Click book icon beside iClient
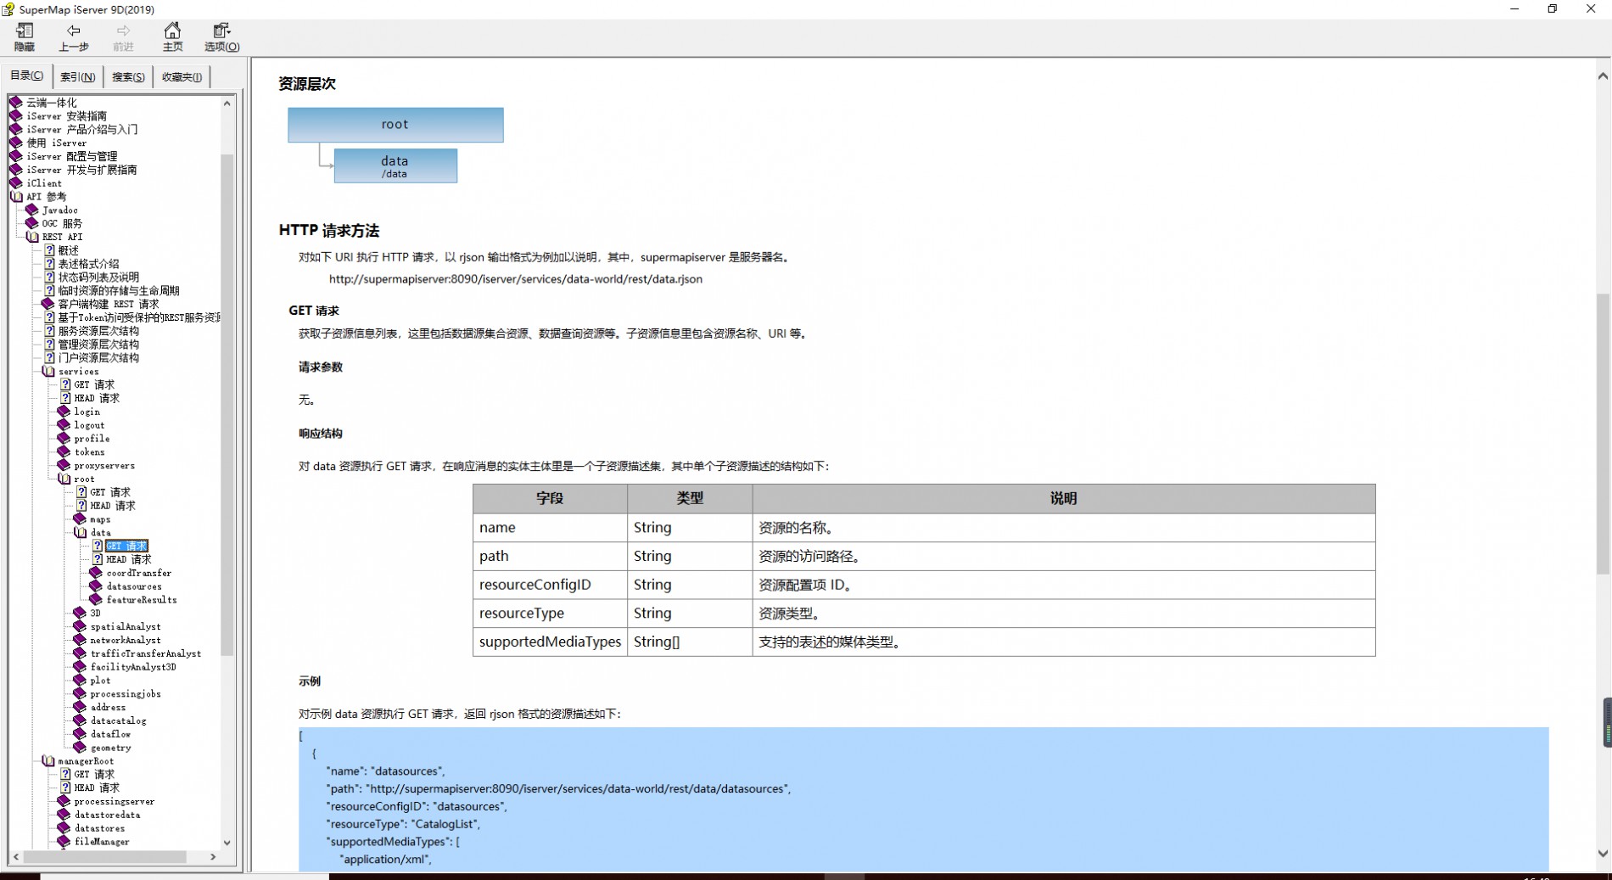This screenshot has height=880, width=1612. click(15, 183)
